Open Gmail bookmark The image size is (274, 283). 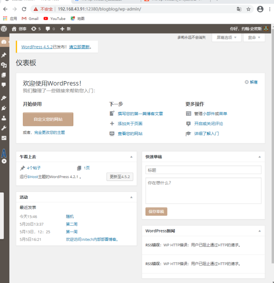30,18
